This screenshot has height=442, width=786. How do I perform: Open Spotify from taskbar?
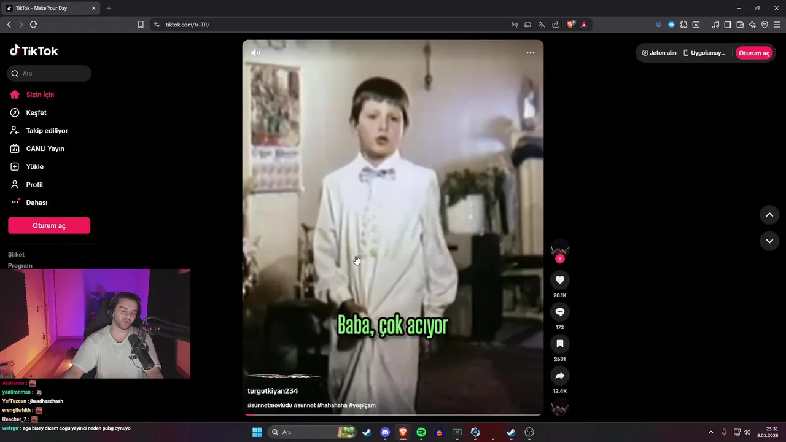tap(421, 432)
